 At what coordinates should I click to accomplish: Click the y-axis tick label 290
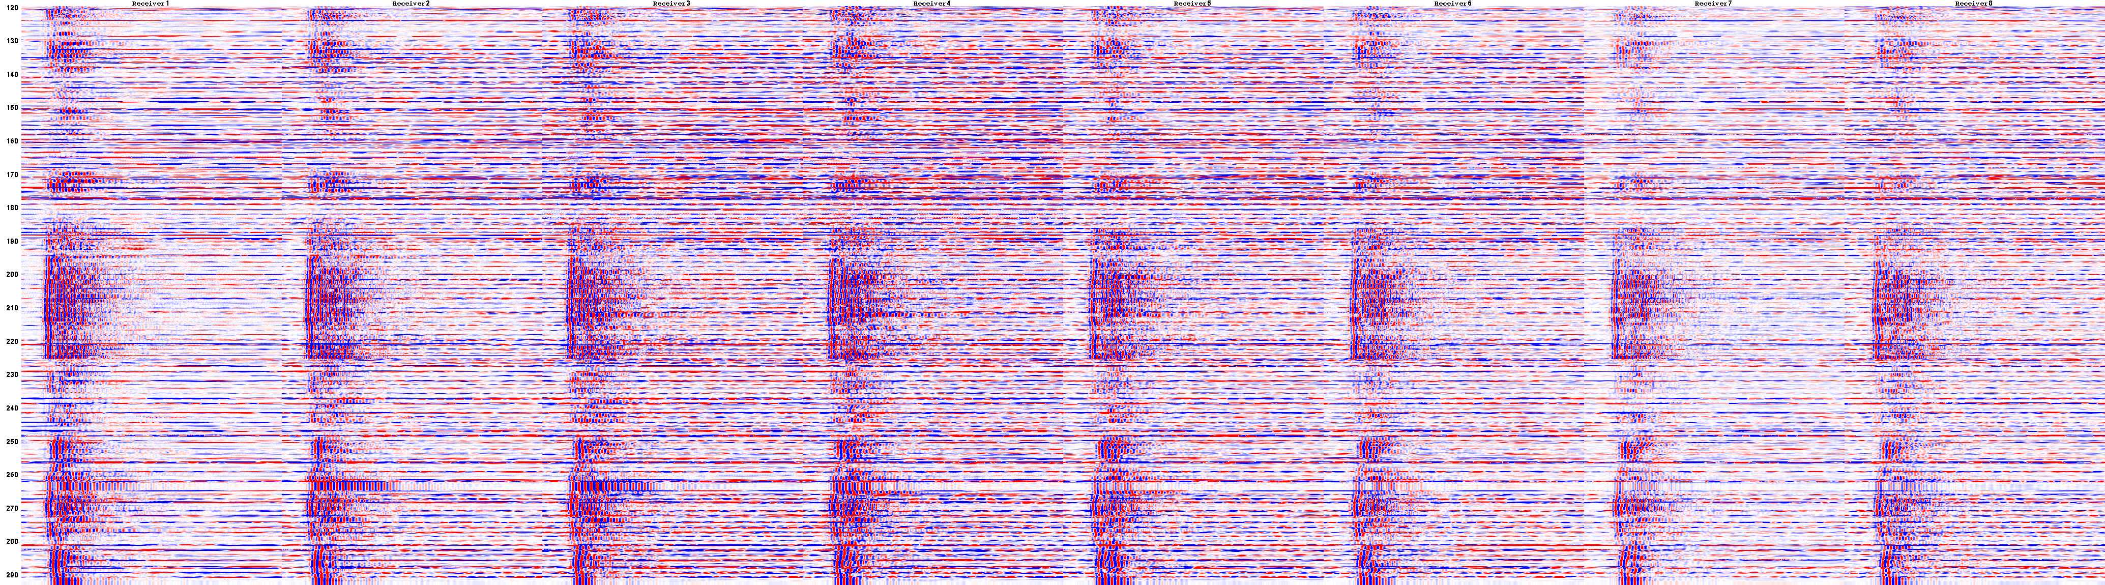(x=11, y=575)
